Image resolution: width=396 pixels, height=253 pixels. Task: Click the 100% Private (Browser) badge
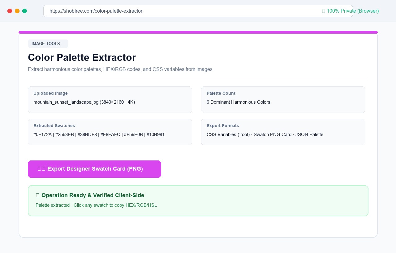click(x=351, y=11)
